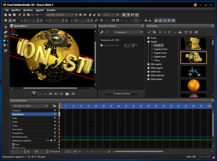
Task: Save the project with the floppy icon
Action: click(x=14, y=15)
